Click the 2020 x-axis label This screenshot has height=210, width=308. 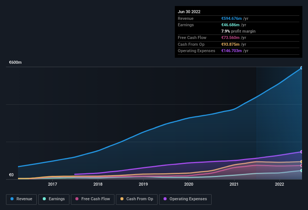(189, 184)
